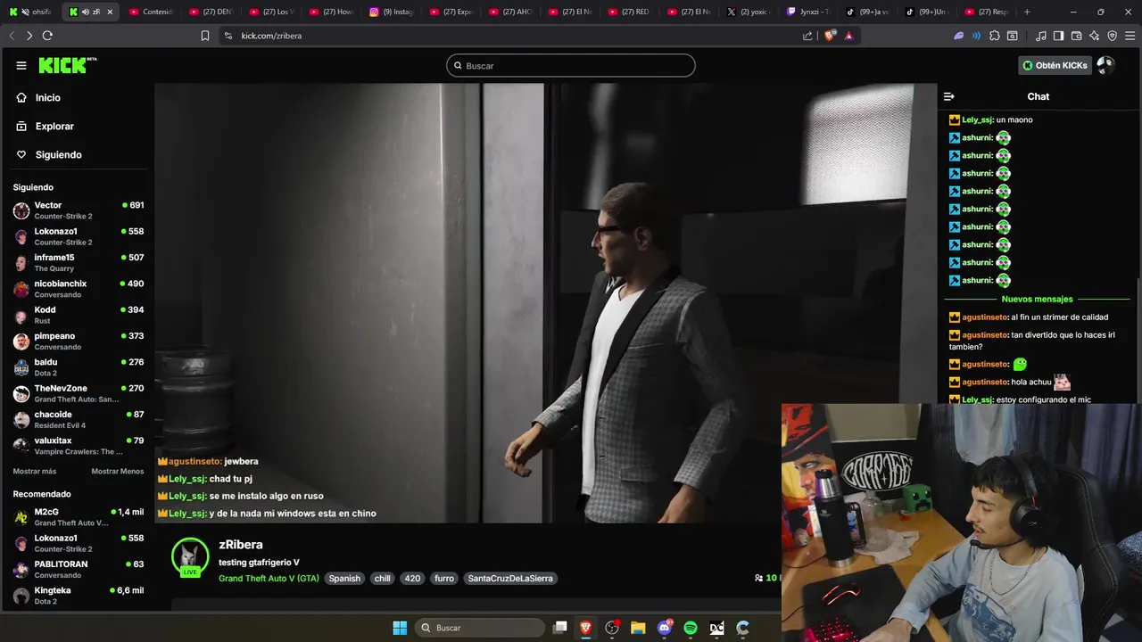Open Grand Theft Auto V (GTA) category link
The width and height of the screenshot is (1142, 642).
tap(269, 579)
